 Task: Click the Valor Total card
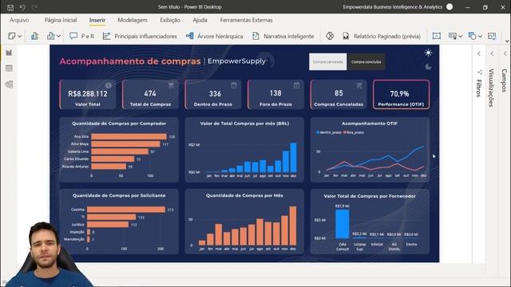pyautogui.click(x=88, y=94)
